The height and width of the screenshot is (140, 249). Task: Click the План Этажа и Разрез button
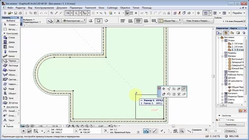198,21
